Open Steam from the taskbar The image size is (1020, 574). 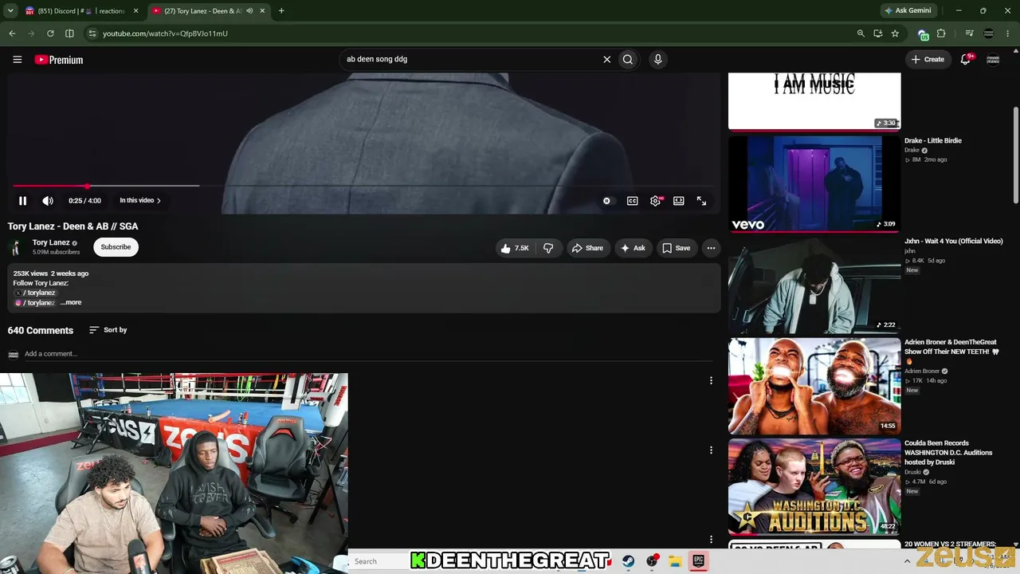coord(629,561)
